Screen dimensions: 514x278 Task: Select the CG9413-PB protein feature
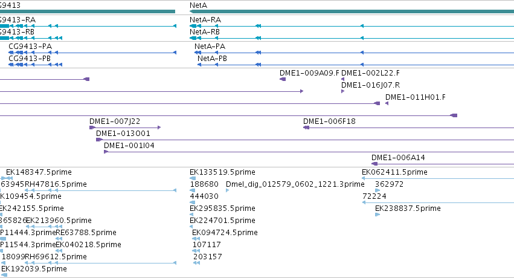[35, 65]
